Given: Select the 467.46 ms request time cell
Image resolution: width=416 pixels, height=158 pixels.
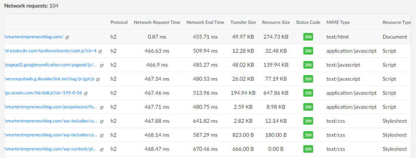Looking at the screenshot, I should (x=157, y=93).
